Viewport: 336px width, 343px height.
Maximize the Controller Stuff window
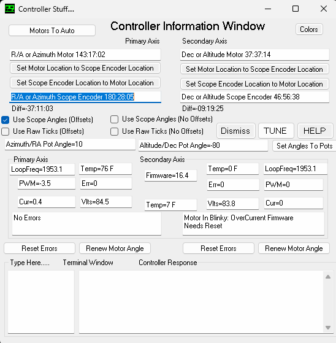[296, 9]
